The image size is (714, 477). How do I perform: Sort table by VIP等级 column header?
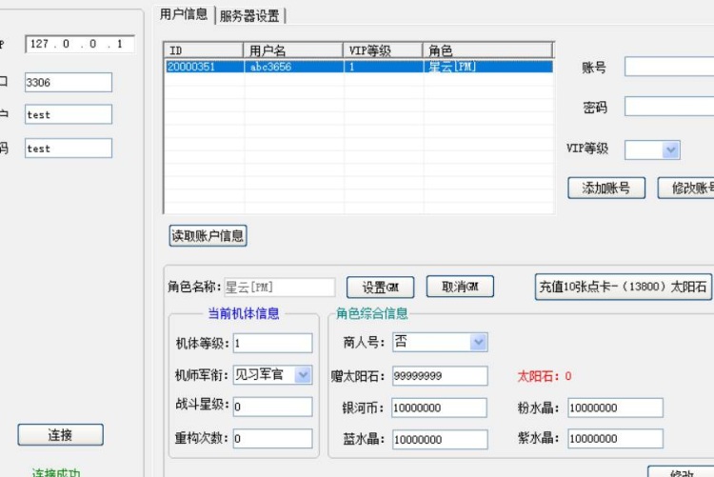tap(383, 50)
